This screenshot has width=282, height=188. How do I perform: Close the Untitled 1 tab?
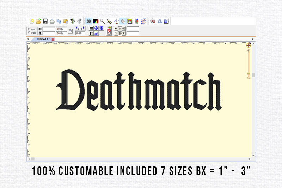pos(53,39)
